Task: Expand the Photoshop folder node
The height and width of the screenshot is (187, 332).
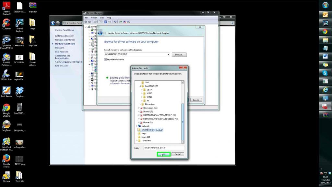Action: click(x=140, y=104)
